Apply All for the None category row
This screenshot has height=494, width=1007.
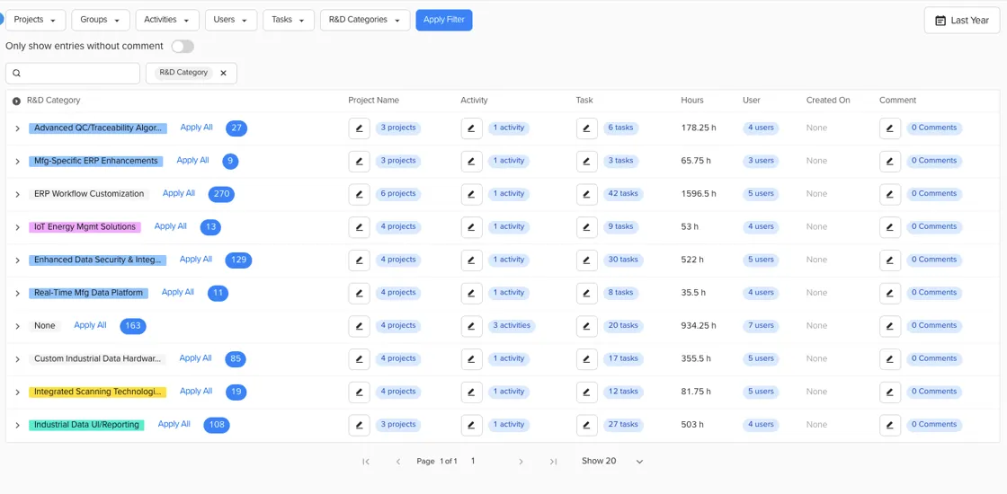[x=90, y=325]
